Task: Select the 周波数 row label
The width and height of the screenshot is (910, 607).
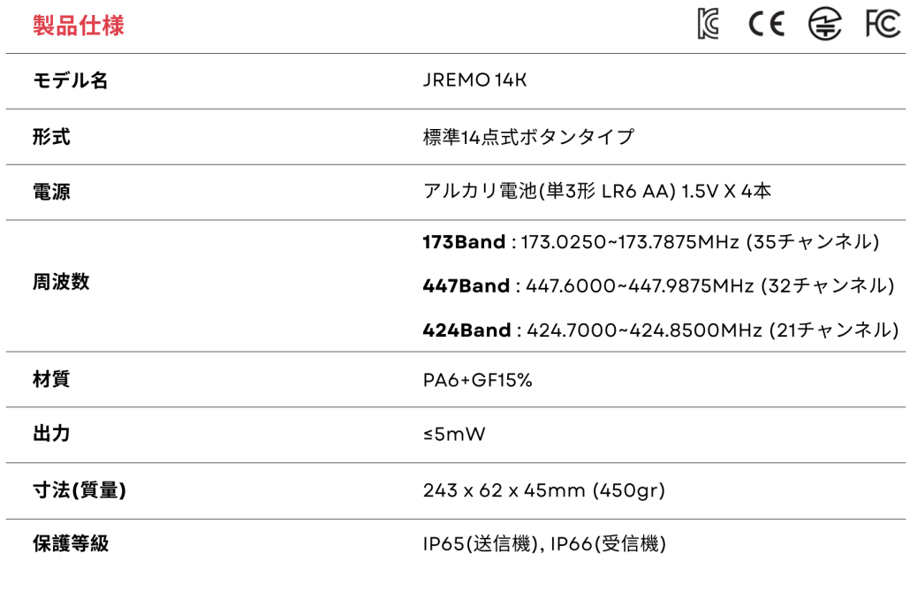Action: (61, 283)
